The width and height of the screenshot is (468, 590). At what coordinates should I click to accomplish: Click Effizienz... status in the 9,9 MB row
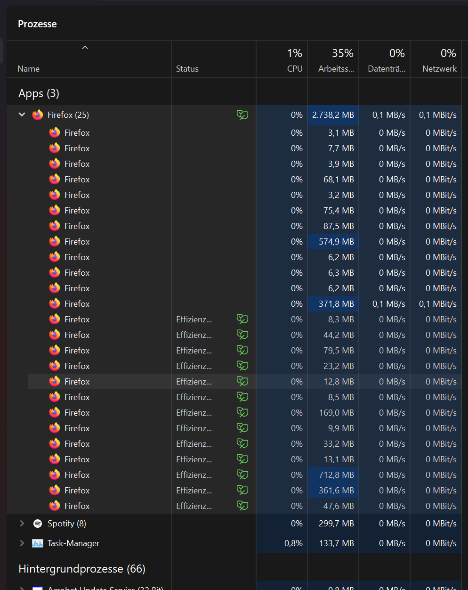pos(194,428)
